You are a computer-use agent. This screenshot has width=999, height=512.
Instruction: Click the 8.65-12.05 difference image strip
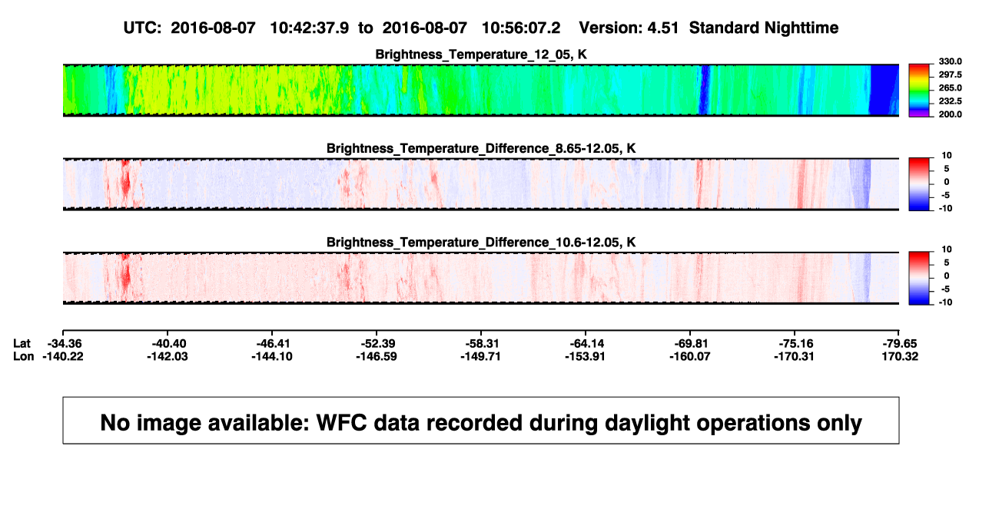coord(480,184)
